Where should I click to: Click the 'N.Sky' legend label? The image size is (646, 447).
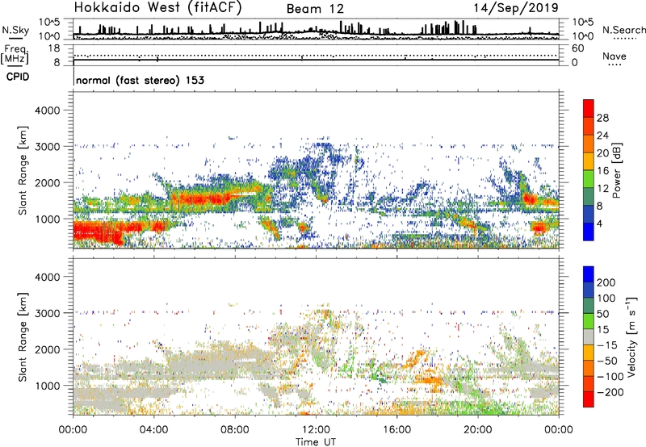pos(15,30)
